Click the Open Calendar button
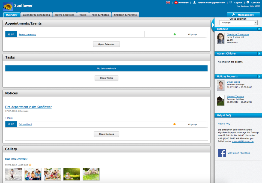The height and width of the screenshot is (183, 262). (106, 44)
